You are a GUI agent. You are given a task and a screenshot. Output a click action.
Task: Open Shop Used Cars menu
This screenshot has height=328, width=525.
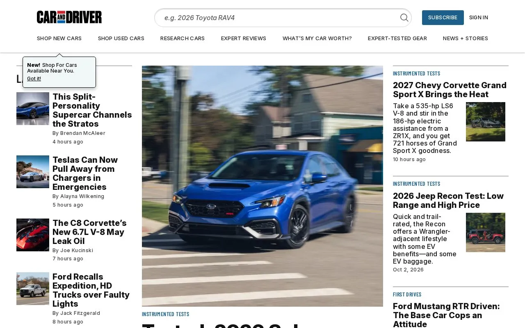pyautogui.click(x=121, y=39)
